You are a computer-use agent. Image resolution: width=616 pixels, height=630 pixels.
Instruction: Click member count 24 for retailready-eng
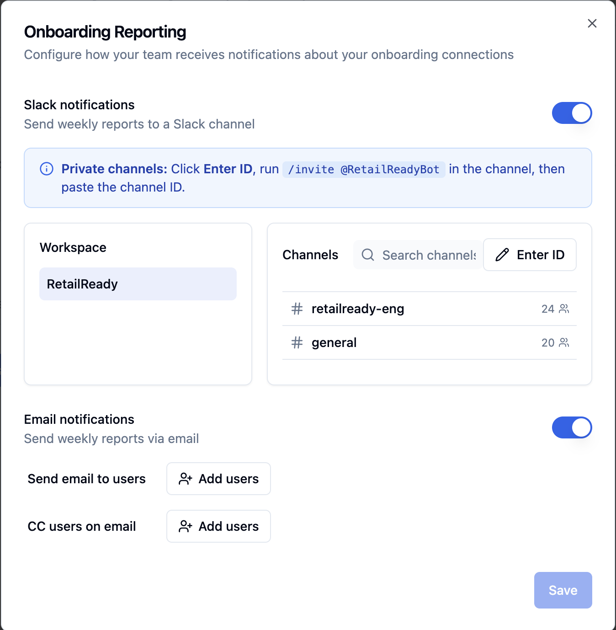coord(548,309)
